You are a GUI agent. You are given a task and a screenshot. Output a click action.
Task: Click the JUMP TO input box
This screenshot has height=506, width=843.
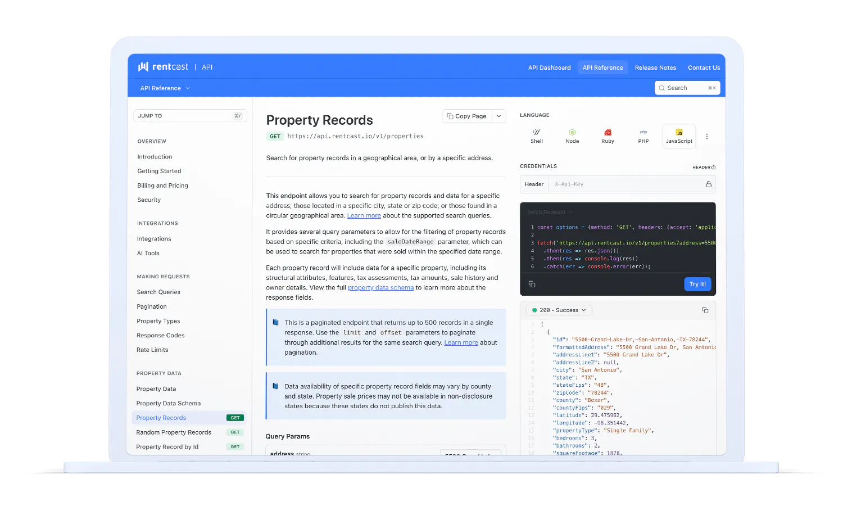[190, 116]
